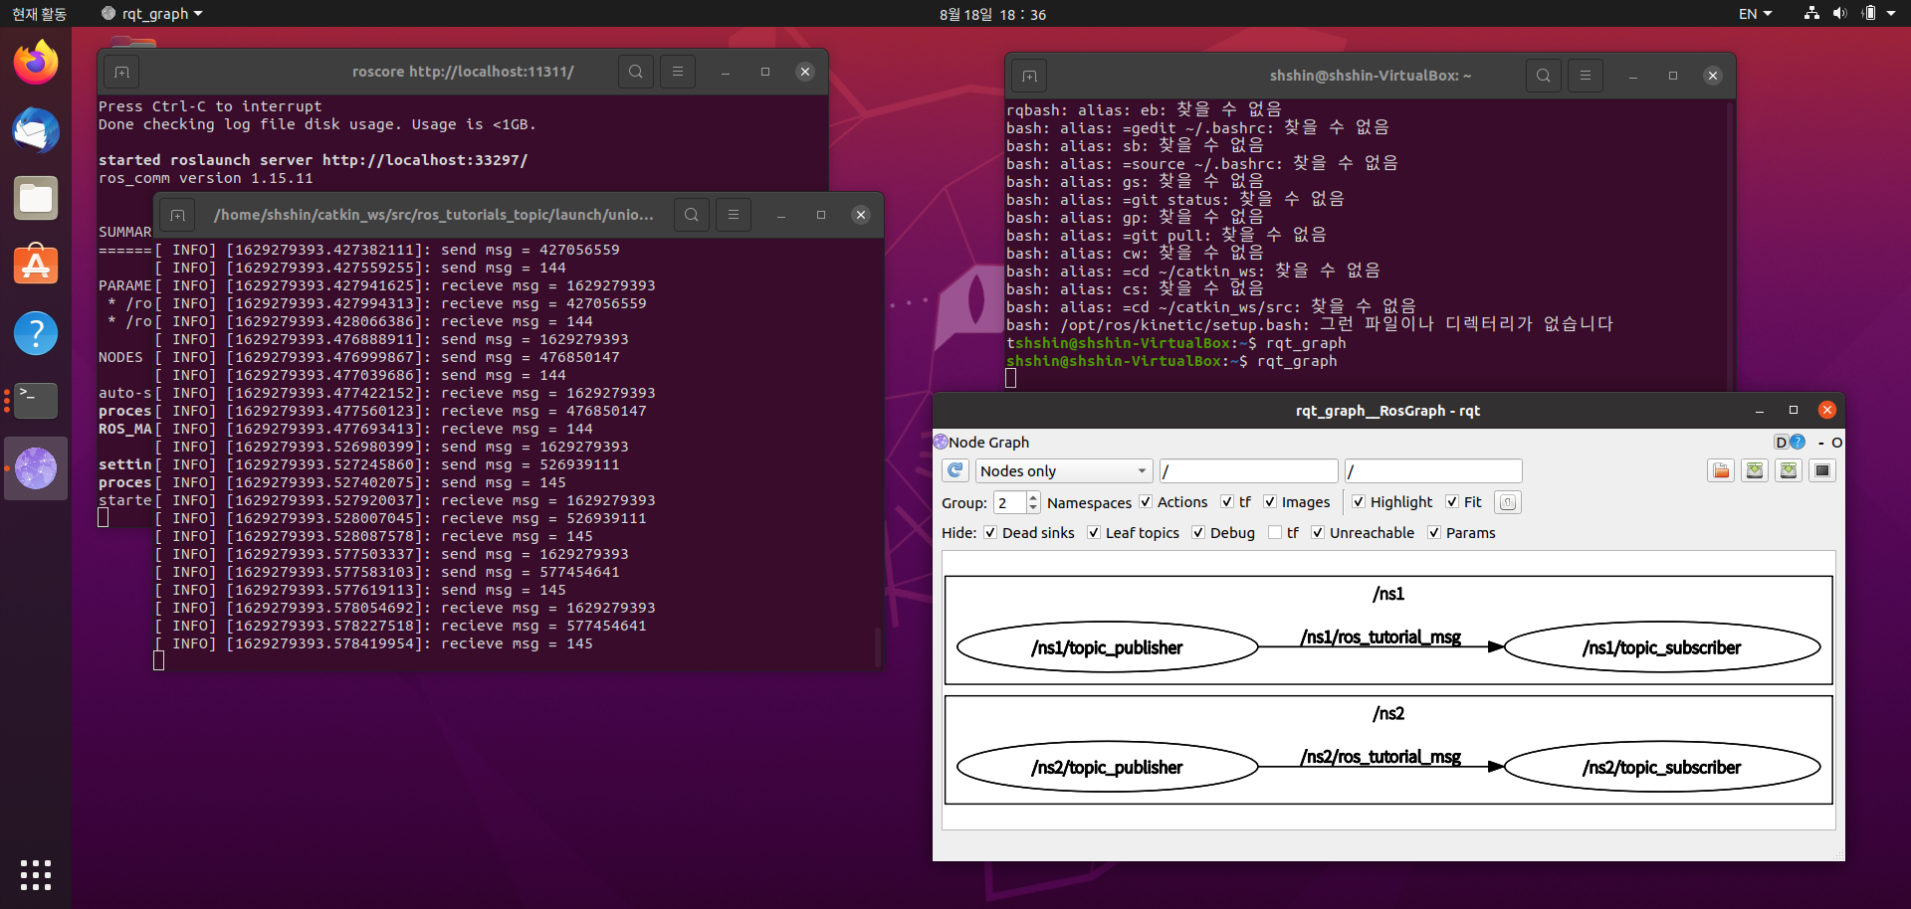The width and height of the screenshot is (1911, 909).
Task: Click the Group depth number field
Action: coord(1009,502)
